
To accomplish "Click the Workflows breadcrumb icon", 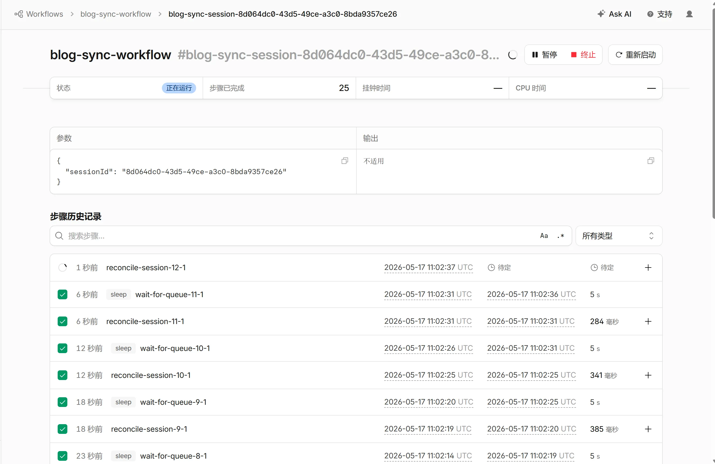I will pyautogui.click(x=19, y=14).
